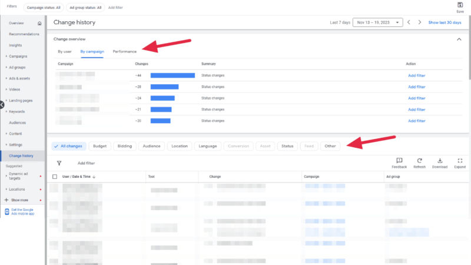Click Add filter for the ~28 changes row
471x265 pixels.
click(416, 87)
